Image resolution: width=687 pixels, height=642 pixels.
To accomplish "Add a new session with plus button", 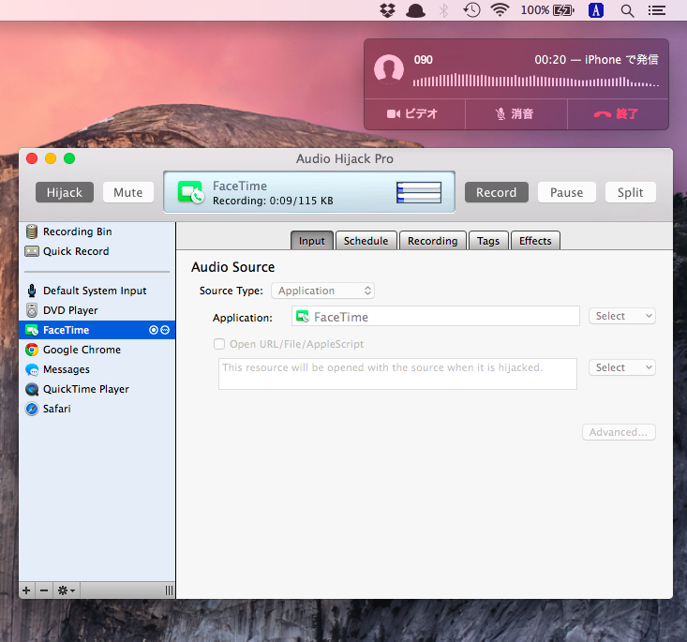I will pyautogui.click(x=26, y=590).
